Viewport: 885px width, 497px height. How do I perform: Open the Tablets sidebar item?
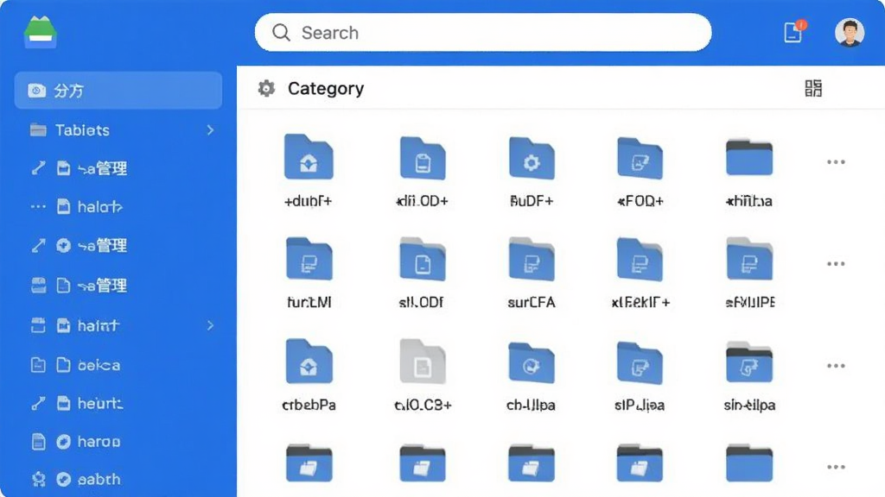click(118, 130)
